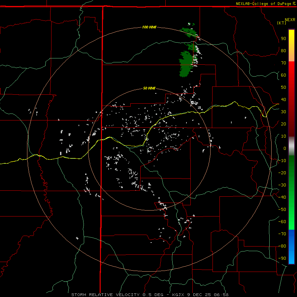Select the -40 scale label
Screen dimensions: 297x297
(x=282, y=197)
